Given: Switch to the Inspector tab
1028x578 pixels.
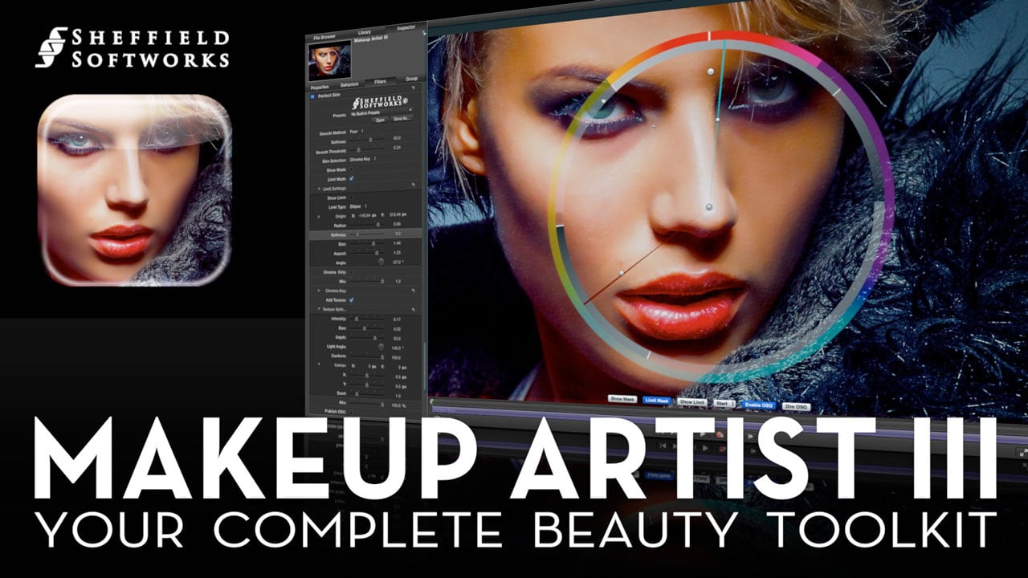Looking at the screenshot, I should (x=406, y=27).
